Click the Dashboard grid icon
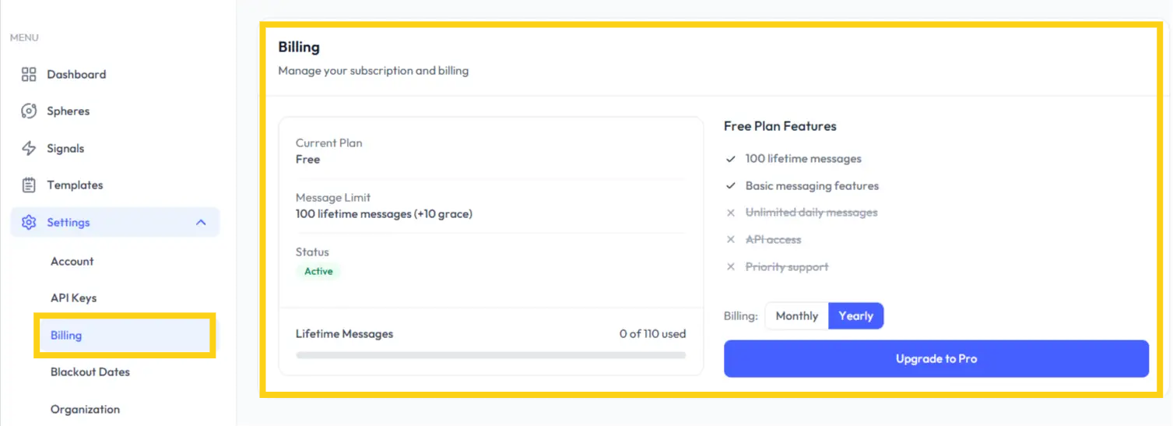The image size is (1173, 426). [29, 75]
